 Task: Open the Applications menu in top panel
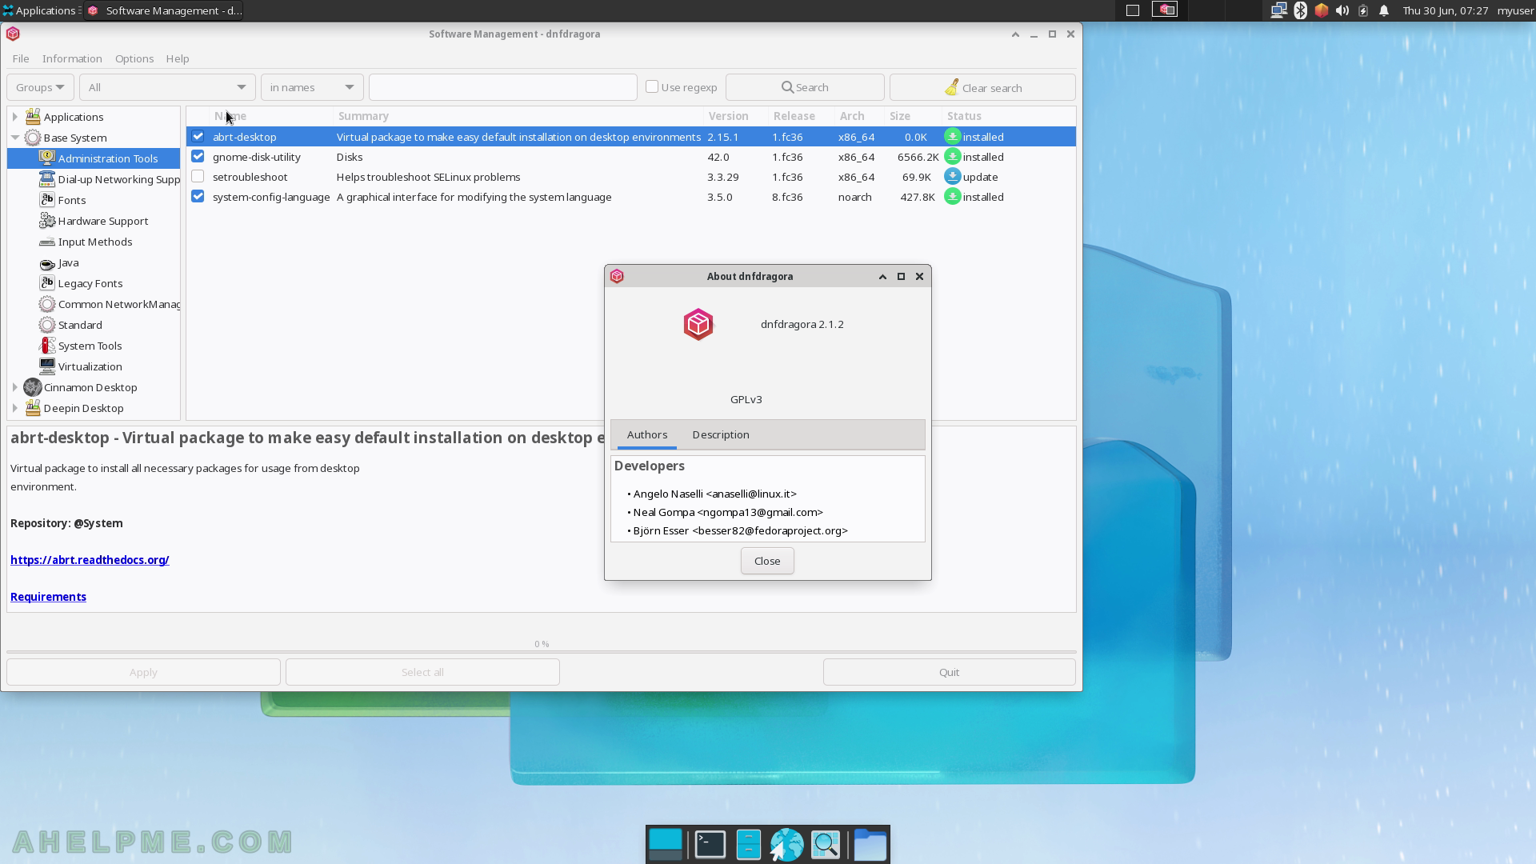point(39,10)
